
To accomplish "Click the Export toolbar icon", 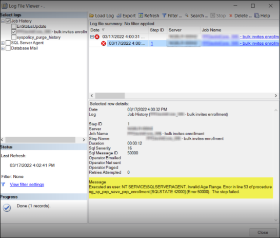I will (x=119, y=16).
